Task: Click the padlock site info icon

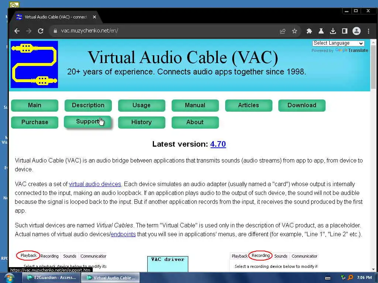Action: pos(55,31)
